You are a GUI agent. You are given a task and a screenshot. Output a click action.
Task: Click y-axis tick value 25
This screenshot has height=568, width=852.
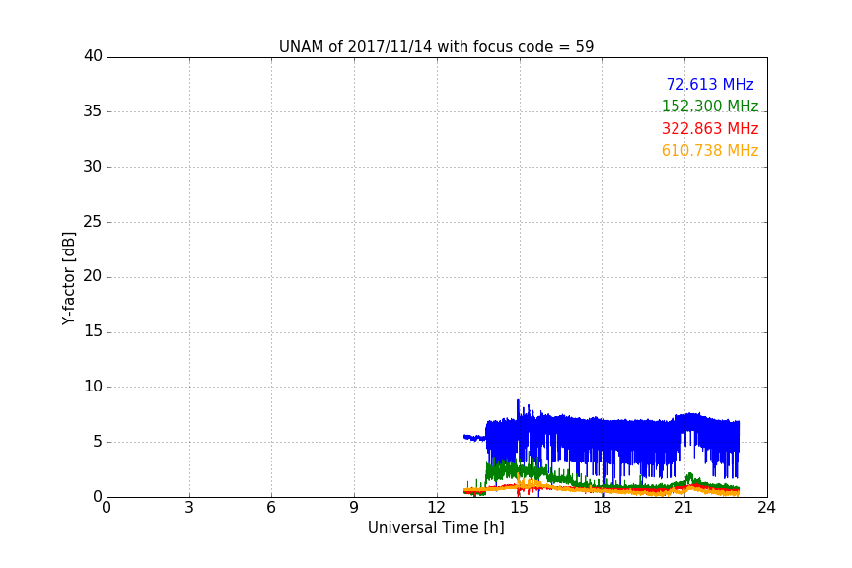click(x=93, y=222)
